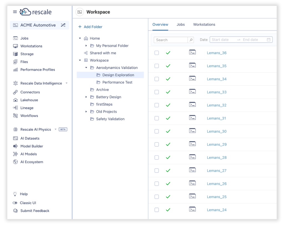This screenshot has height=225, width=284.
Task: Open Lakehouse from the sidebar
Action: (29, 100)
